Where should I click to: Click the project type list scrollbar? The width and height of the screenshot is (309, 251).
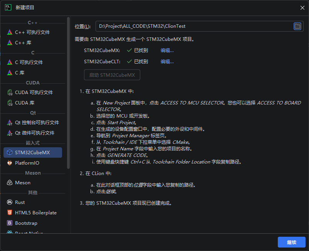pos(69,93)
